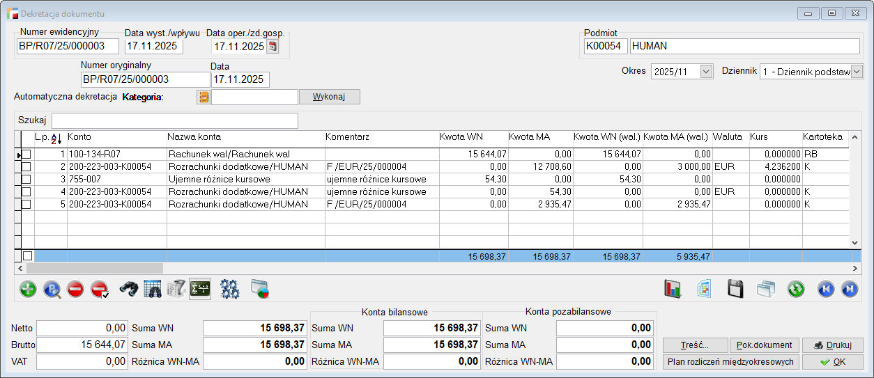Open the calendar picker beside operation date
Screen dimensions: 874x378
273,47
